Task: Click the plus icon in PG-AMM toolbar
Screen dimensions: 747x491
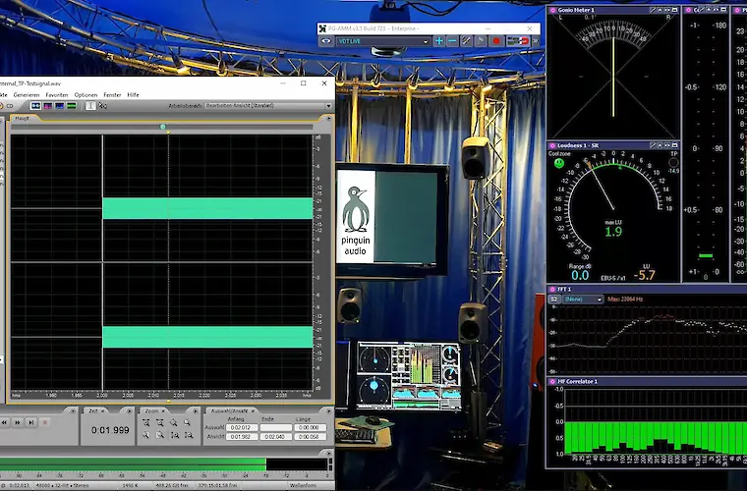Action: pos(439,41)
